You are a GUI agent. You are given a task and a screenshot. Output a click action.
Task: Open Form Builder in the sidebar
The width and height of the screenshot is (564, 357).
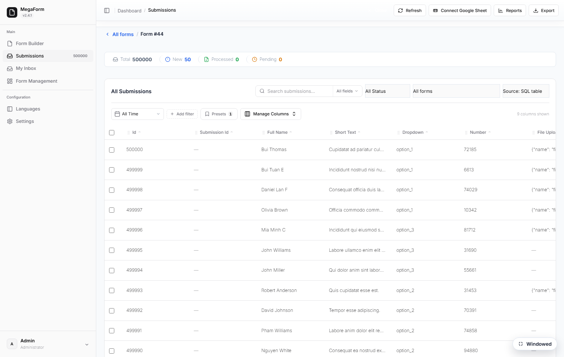(48, 44)
